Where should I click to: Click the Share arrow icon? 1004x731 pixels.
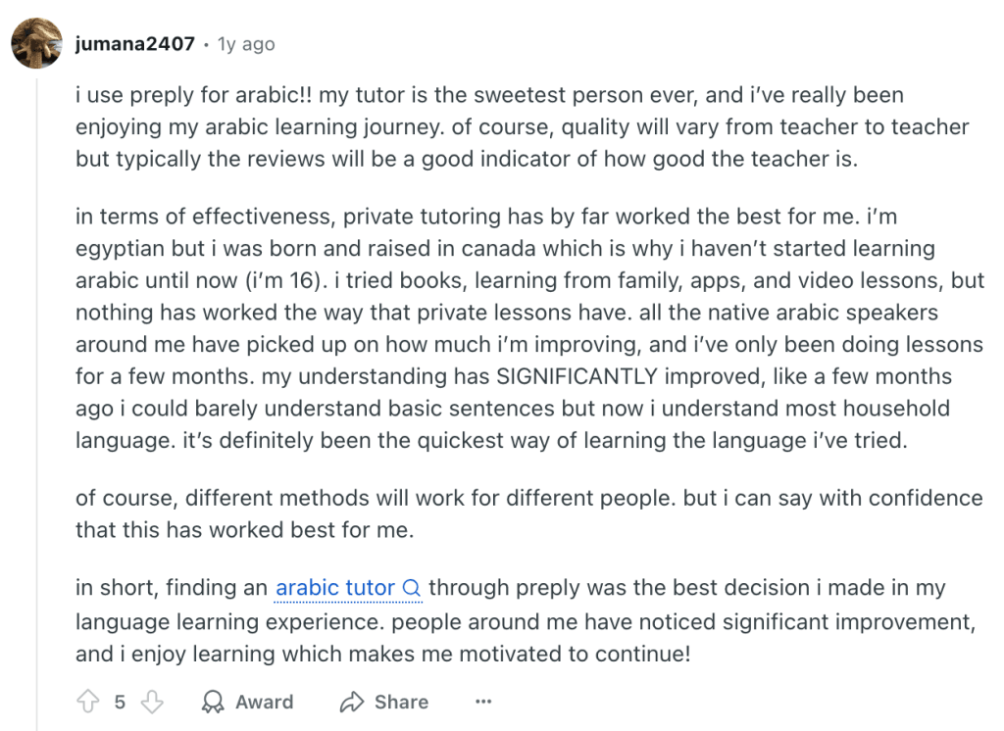point(351,702)
